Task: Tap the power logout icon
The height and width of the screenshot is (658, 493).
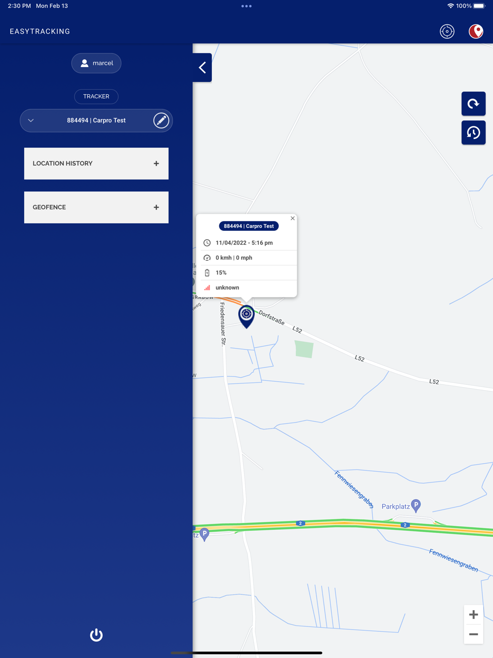Action: point(96,635)
